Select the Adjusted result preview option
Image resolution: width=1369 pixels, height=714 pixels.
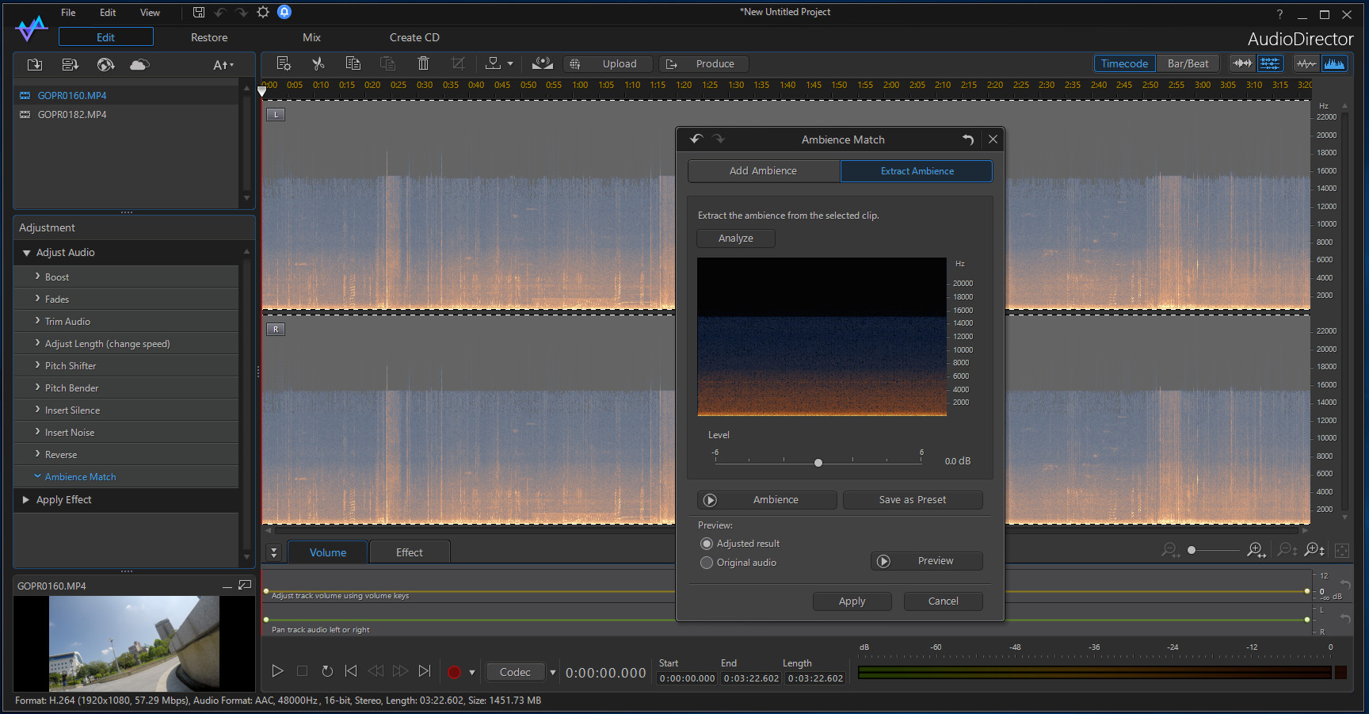pyautogui.click(x=707, y=544)
